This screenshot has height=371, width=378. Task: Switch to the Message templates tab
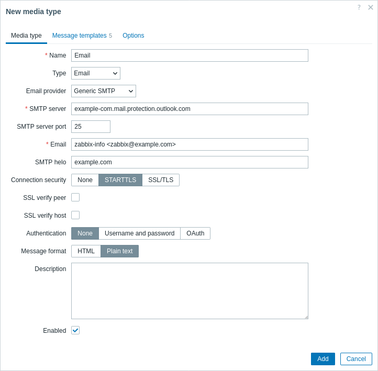pos(82,36)
